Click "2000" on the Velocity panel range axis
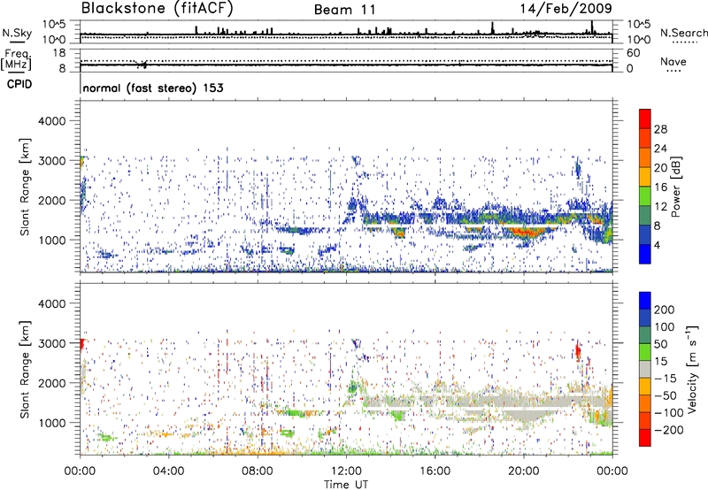 coord(52,383)
